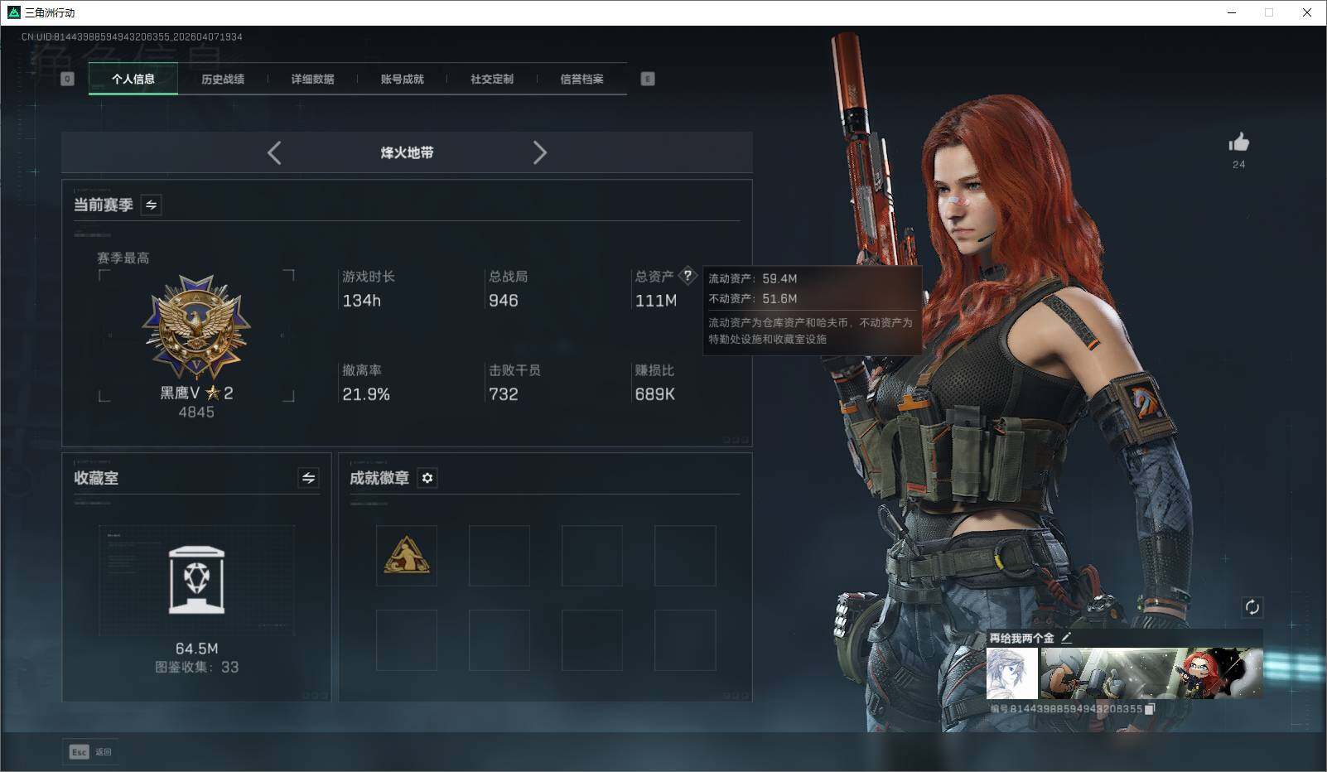
Task: Go to the 账号成就 tab
Action: pyautogui.click(x=402, y=80)
